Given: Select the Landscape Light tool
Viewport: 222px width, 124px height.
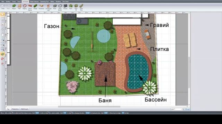Looking at the screenshot, I should (49, 7).
